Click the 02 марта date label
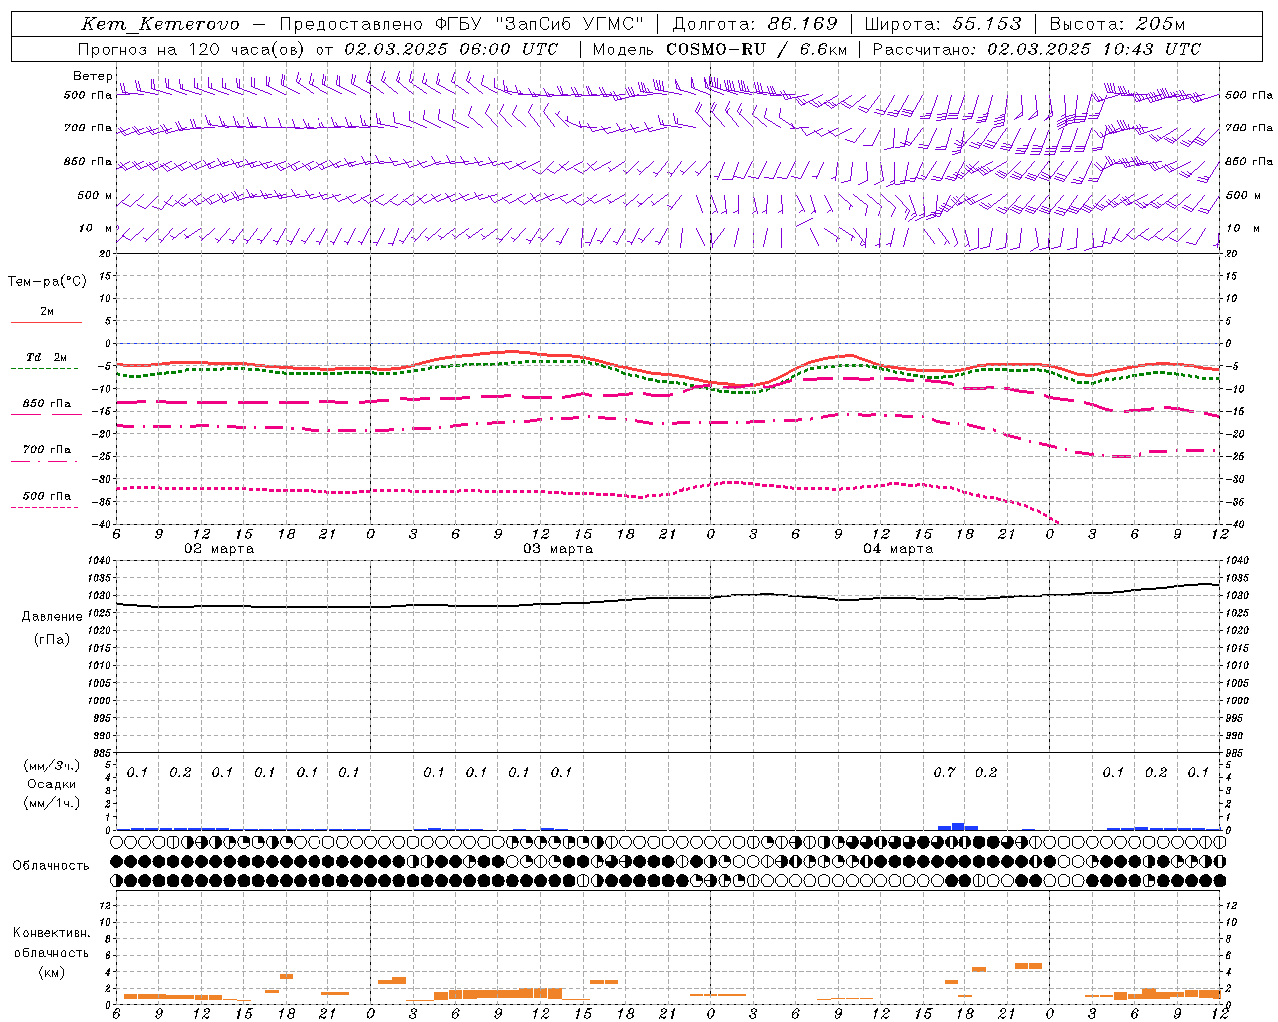This screenshot has height=1022, width=1278. (219, 549)
